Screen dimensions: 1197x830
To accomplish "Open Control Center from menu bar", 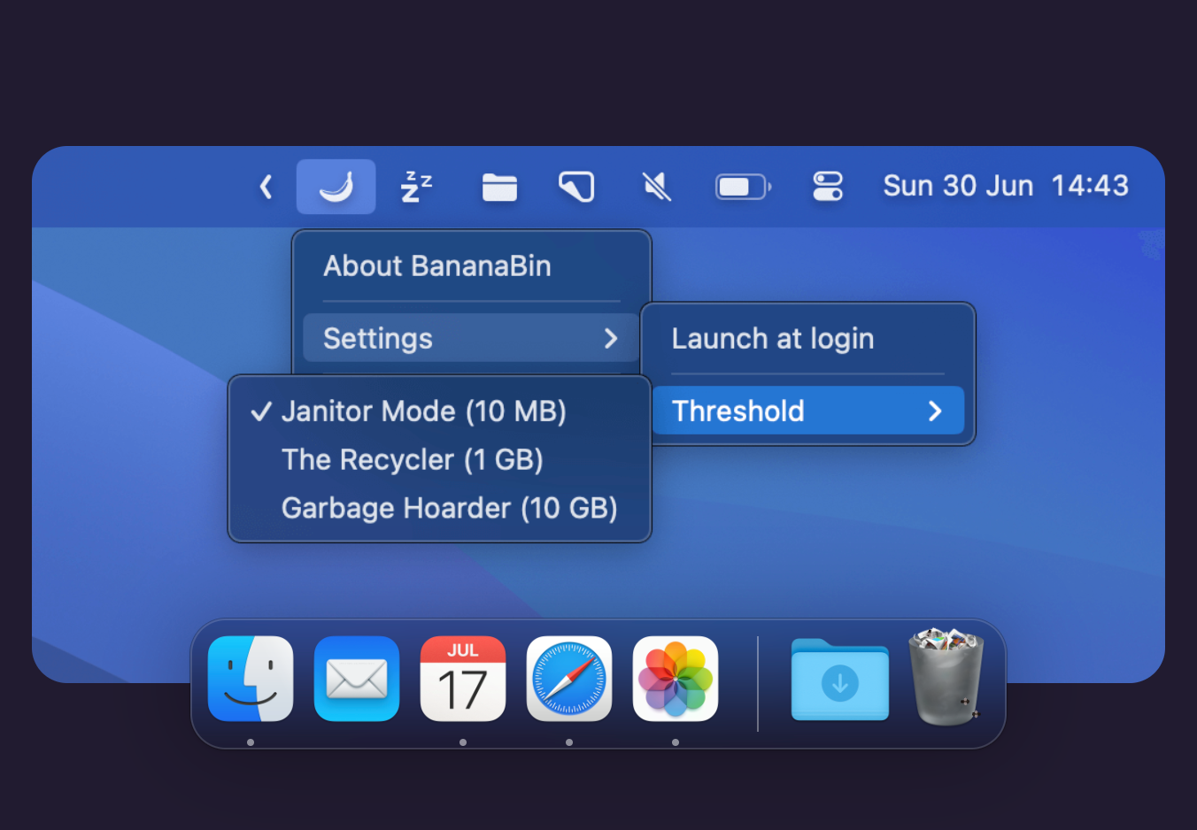I will 827,187.
